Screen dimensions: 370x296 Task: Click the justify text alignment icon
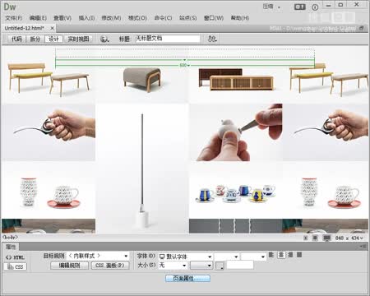pos(299,255)
